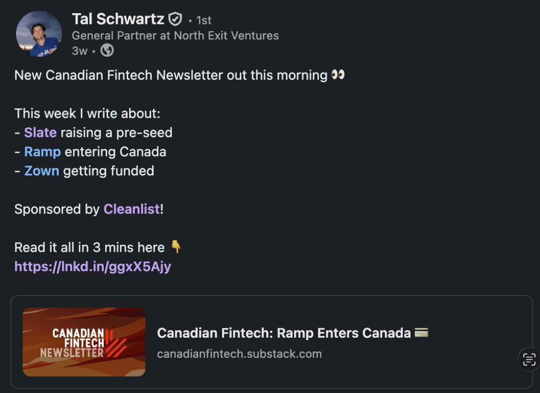540x393 pixels.
Task: Click the 3w post timestamp
Action: point(79,51)
